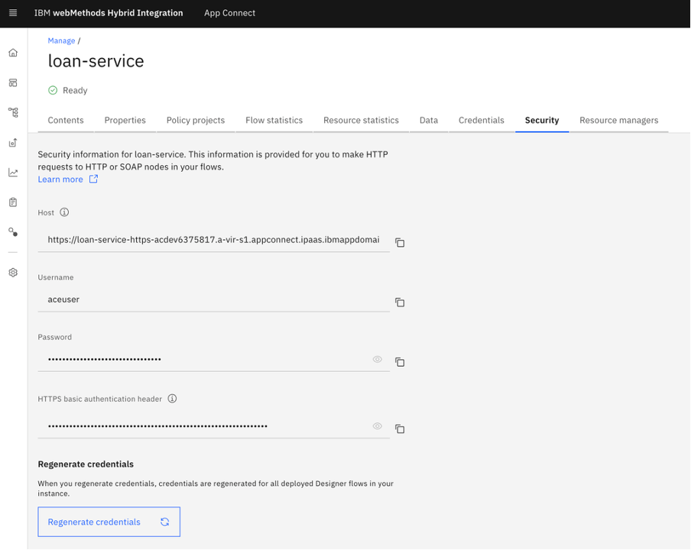691x550 pixels.
Task: Click the Username field containing aceuser
Action: point(213,299)
